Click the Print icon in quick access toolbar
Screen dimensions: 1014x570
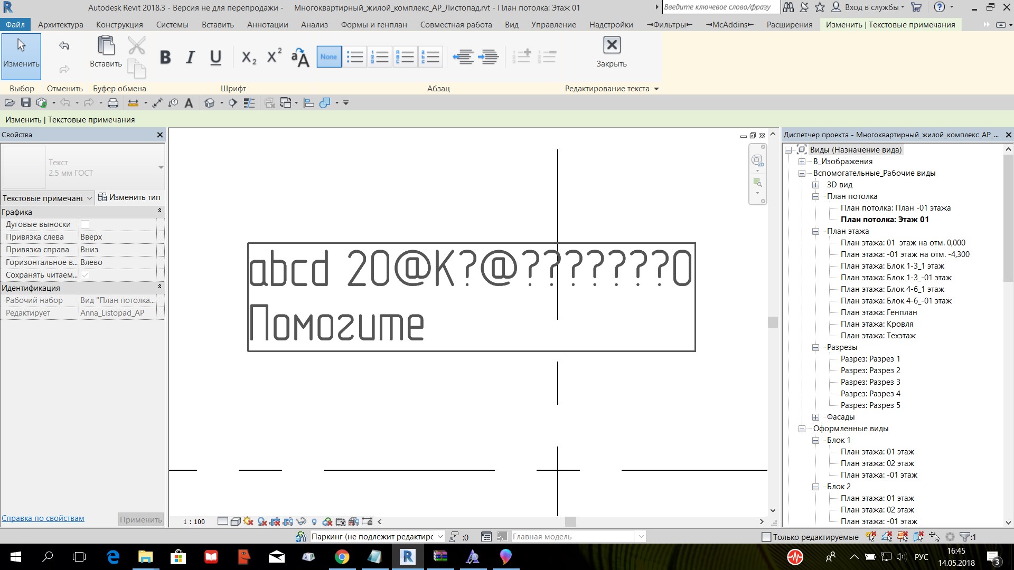click(112, 103)
